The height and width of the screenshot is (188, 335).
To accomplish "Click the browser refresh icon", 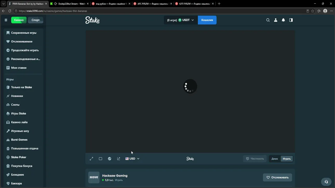I will click(10, 11).
